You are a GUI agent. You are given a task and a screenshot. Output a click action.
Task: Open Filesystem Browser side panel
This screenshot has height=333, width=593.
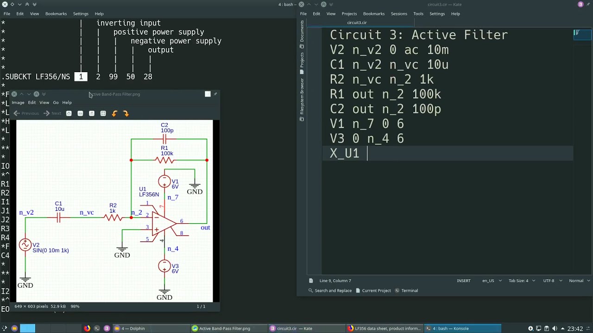coord(302,99)
